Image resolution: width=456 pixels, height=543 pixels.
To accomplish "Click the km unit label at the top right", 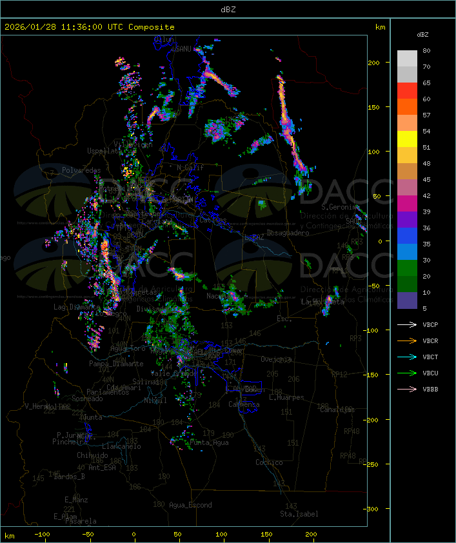I will (380, 27).
